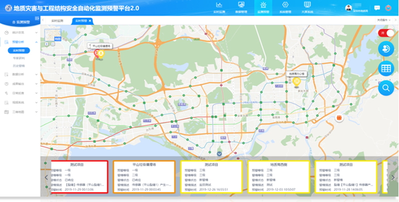Switch to the 实时监测 page tab
Viewport: 399px width, 202px height.
57,20
